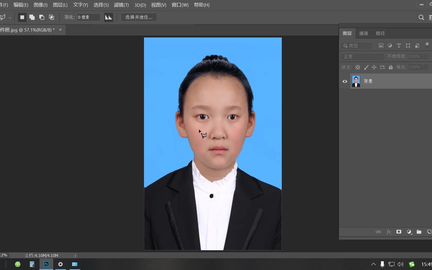Click the prevent artboard auto-nesting lock icon
Image resolution: width=432 pixels, height=270 pixels.
point(382,67)
